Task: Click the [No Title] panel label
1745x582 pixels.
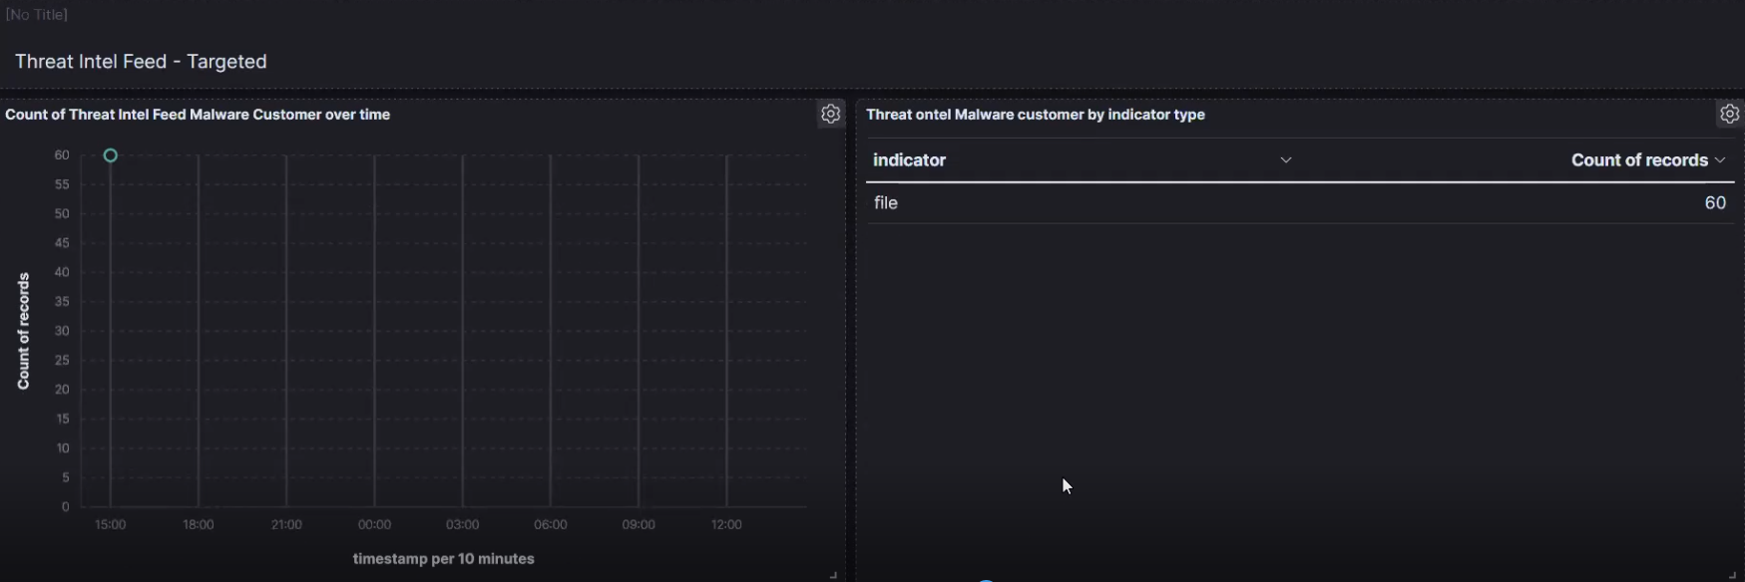Action: 37,15
